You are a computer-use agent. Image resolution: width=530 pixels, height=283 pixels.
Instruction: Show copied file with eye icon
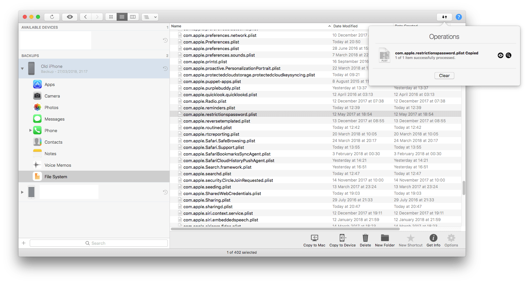[x=501, y=55]
